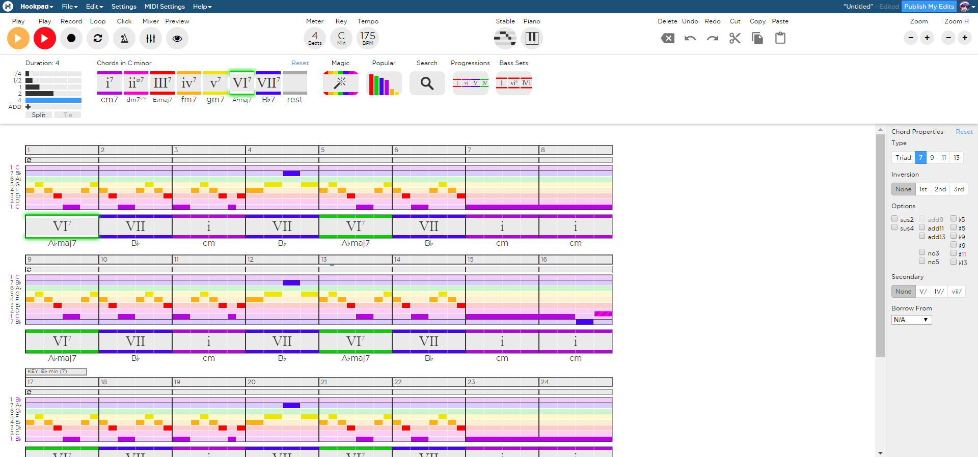Image resolution: width=978 pixels, height=457 pixels.
Task: Click the ADD duration plus
Action: pyautogui.click(x=28, y=107)
